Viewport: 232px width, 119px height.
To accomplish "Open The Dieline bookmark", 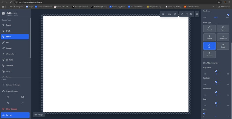I will (x=99, y=7).
